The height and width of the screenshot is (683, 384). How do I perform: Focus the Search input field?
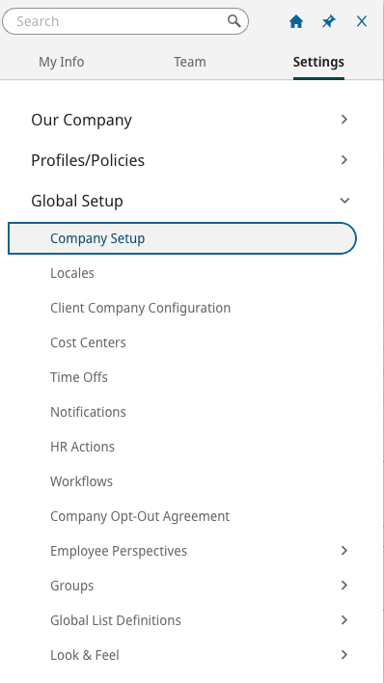tap(125, 21)
